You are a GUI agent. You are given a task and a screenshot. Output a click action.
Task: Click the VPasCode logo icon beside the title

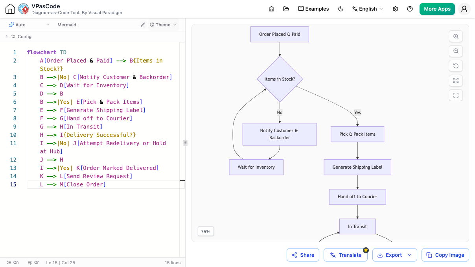(24, 9)
